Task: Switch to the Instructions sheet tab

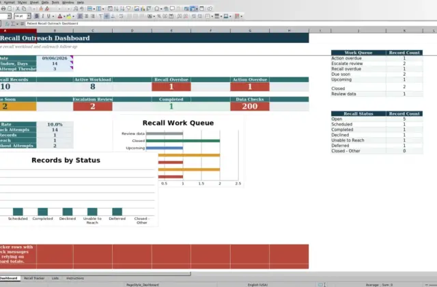Action: coord(75,278)
